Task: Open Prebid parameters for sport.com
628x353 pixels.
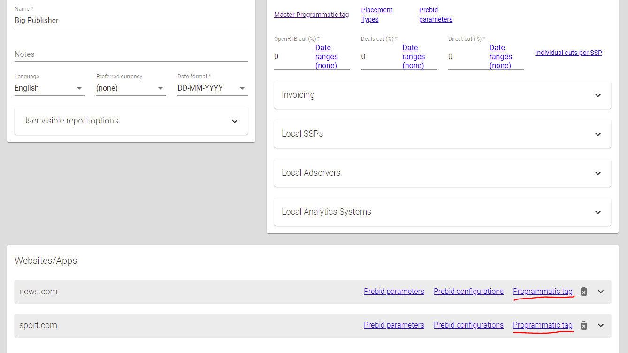Action: [394, 325]
